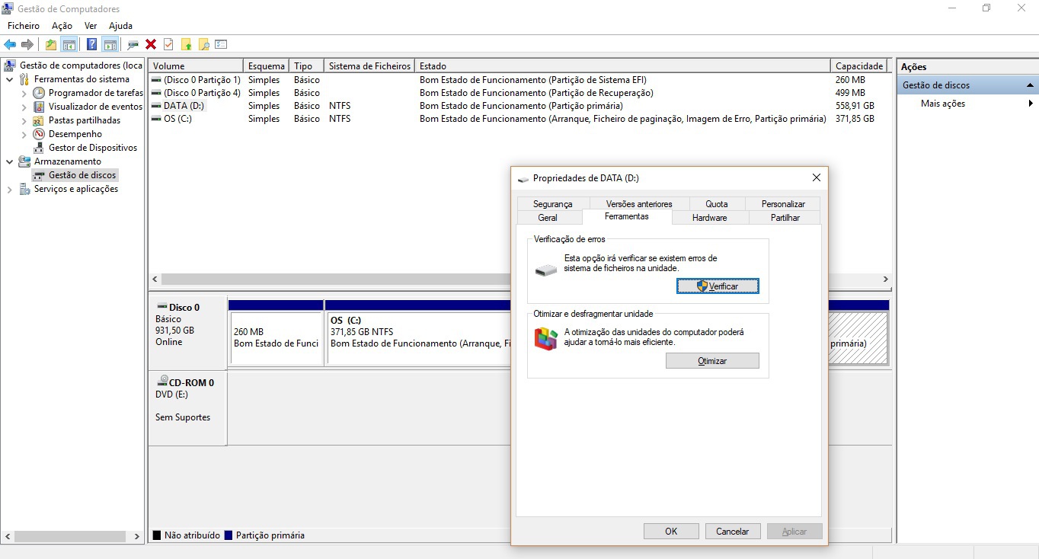Screen dimensions: 1039x559
Task: Click the blue Back arrow in toolbar
Action: [x=10, y=45]
